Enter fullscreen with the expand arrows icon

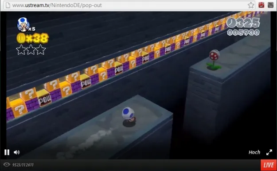point(269,152)
